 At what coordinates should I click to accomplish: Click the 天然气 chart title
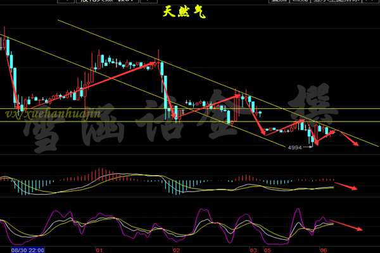(x=184, y=12)
